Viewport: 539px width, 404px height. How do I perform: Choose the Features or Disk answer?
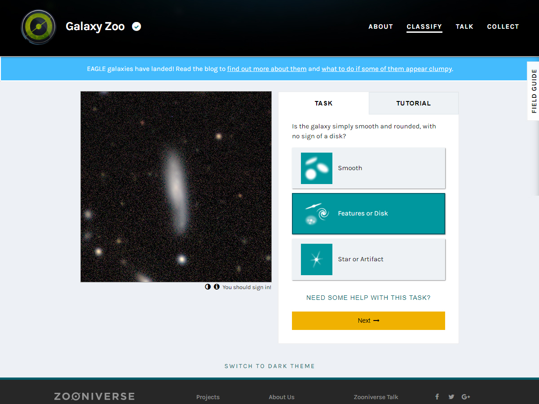coord(368,214)
